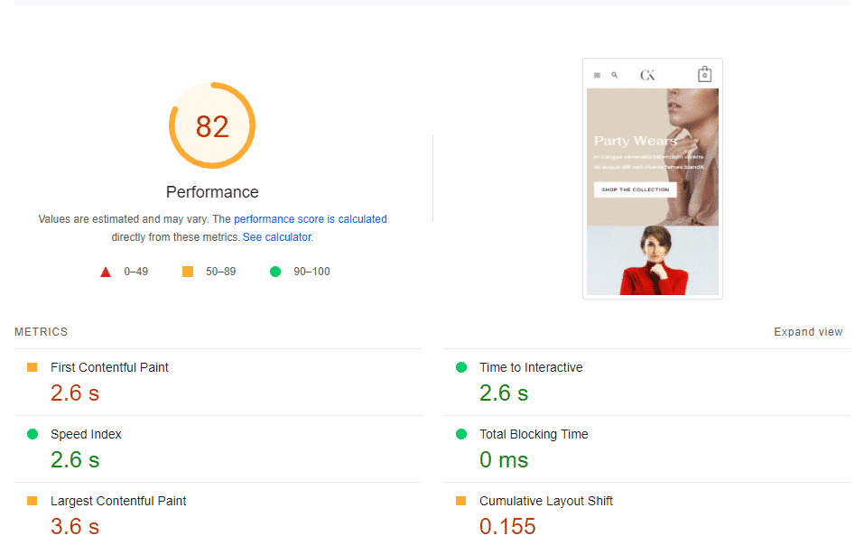Screen dimensions: 864x545
Task: Click the red triangle icon in the score legend
Action: point(106,271)
